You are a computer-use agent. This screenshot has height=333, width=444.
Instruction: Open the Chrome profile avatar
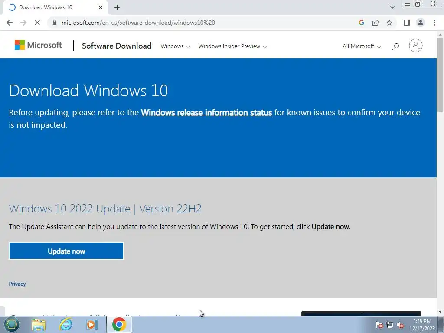click(421, 23)
